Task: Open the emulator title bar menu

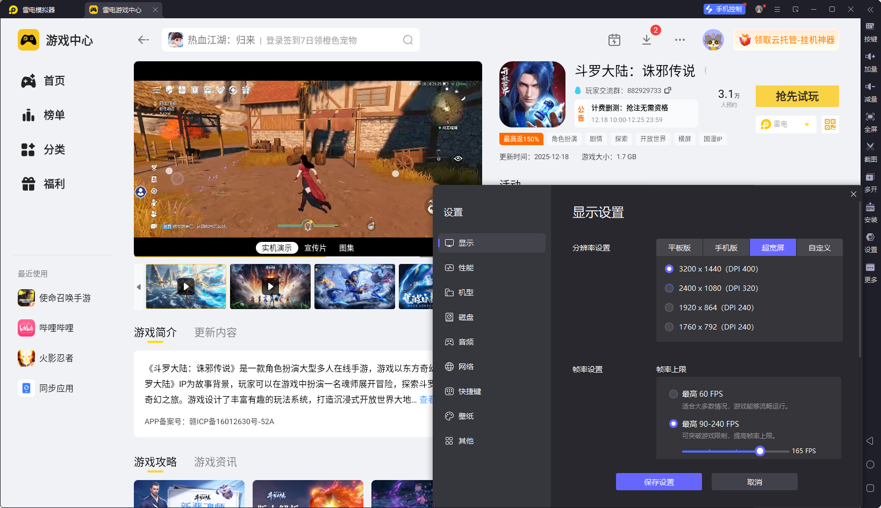Action: coord(777,9)
